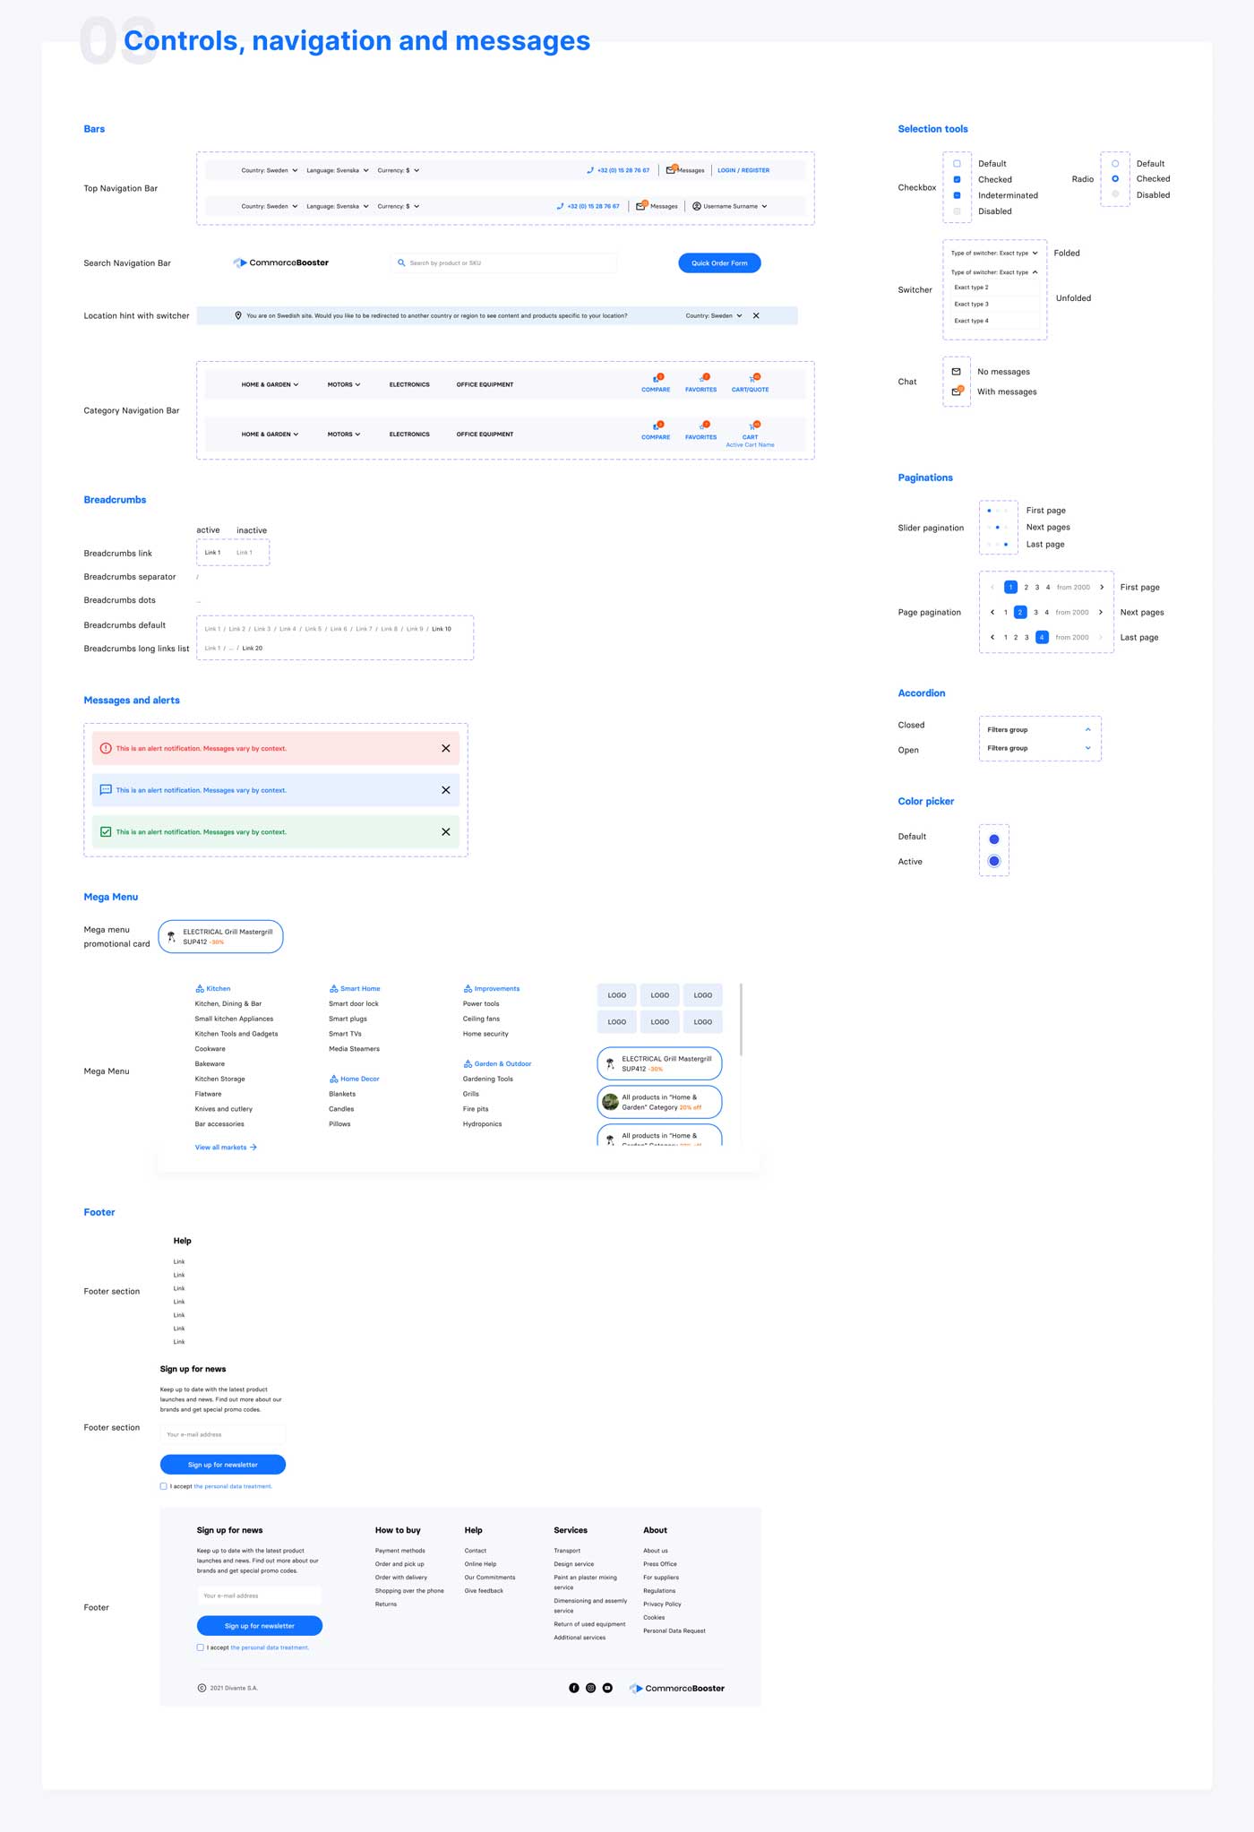Click the Facebook icon in the footer
The width and height of the screenshot is (1254, 1832).
click(x=574, y=1688)
